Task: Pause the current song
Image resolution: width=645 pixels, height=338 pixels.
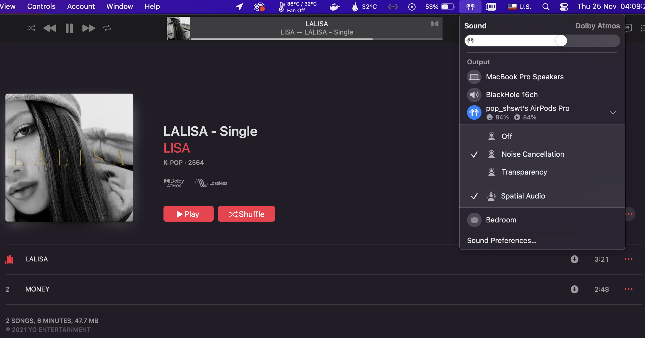Action: 69,28
